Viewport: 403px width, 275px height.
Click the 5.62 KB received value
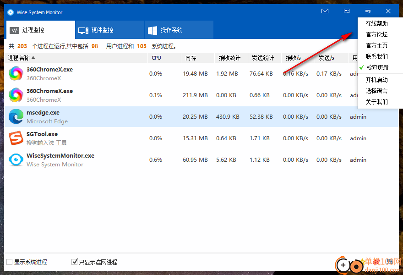[226, 160]
